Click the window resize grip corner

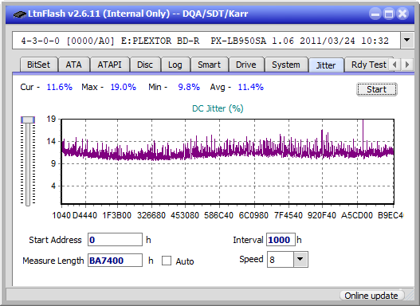pos(410,296)
